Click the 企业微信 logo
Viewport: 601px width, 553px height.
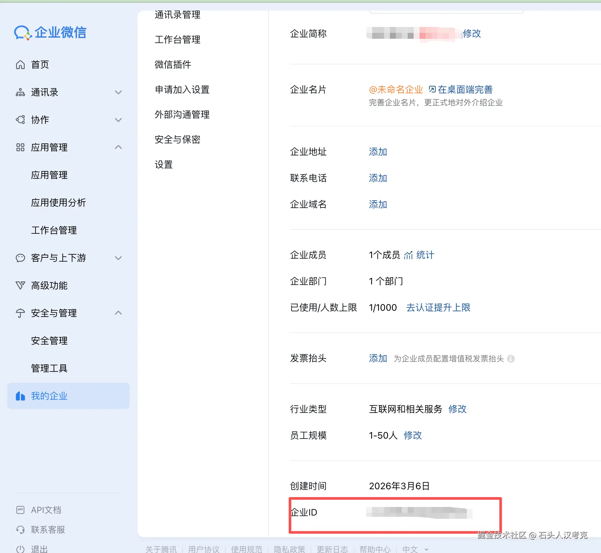click(50, 33)
